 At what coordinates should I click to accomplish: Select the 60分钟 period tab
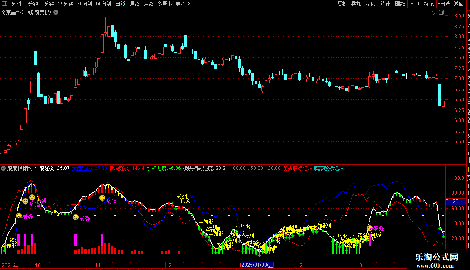coord(104,4)
